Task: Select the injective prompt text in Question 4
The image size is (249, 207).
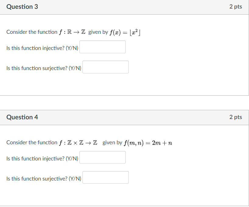Action: click(42, 158)
